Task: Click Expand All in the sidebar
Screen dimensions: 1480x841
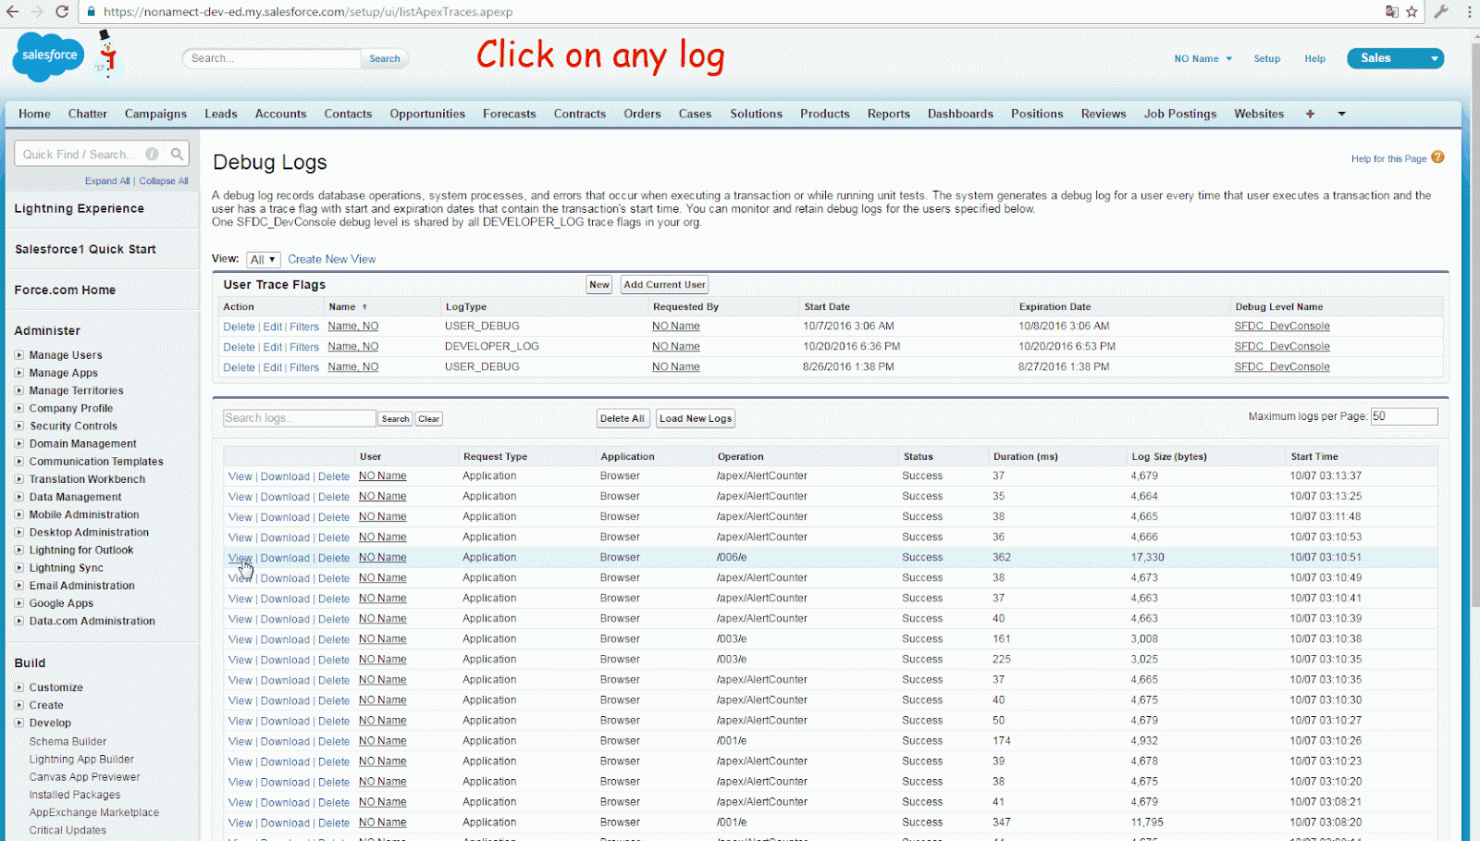Action: pyautogui.click(x=107, y=181)
